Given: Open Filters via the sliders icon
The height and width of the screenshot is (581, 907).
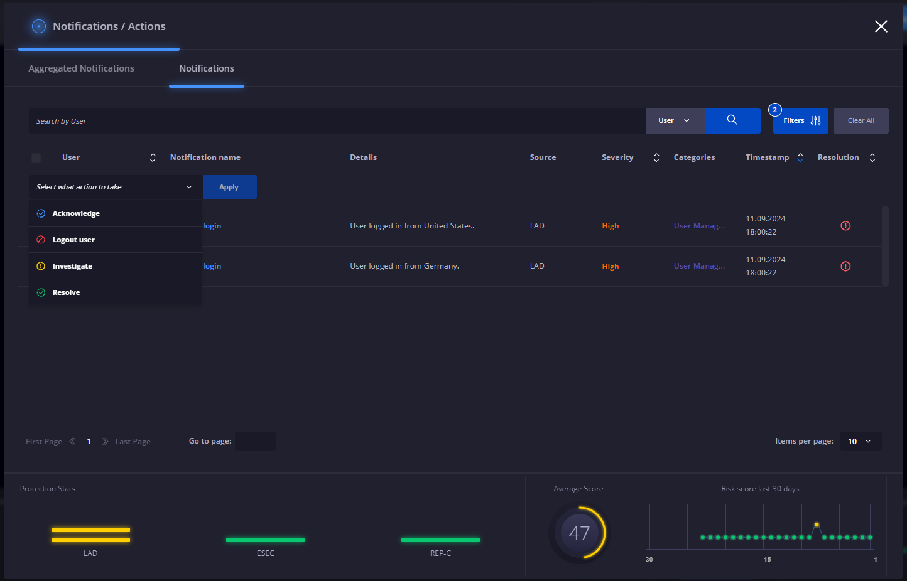Looking at the screenshot, I should click(815, 120).
